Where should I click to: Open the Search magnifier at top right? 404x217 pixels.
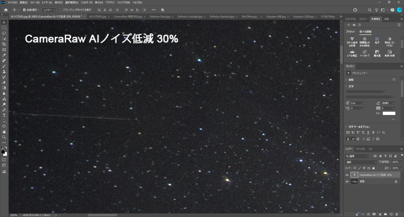[370, 10]
